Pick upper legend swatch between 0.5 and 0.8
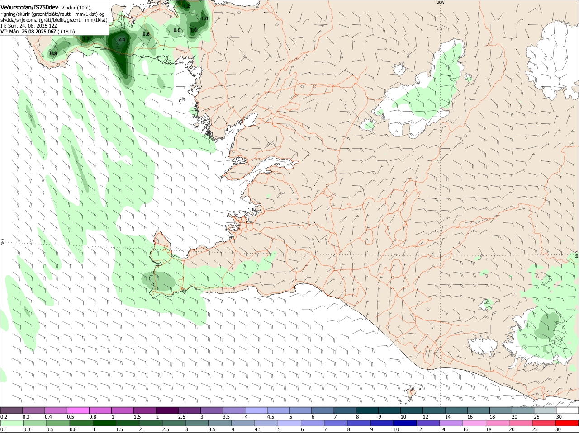The width and height of the screenshot is (579, 433). (78, 410)
